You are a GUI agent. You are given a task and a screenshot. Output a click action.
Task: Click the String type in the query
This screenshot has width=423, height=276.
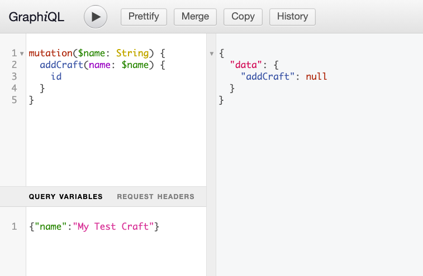pos(132,54)
